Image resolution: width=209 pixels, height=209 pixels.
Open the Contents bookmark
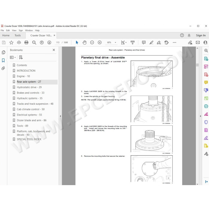22,65
